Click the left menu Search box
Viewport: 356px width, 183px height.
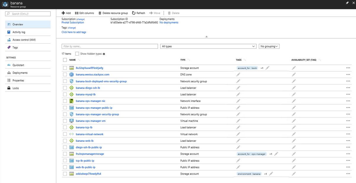pos(28,14)
